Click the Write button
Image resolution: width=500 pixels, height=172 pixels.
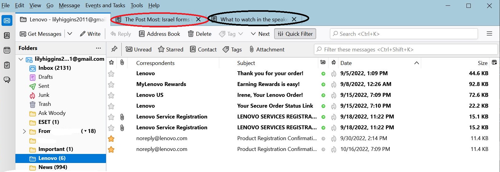tap(90, 34)
